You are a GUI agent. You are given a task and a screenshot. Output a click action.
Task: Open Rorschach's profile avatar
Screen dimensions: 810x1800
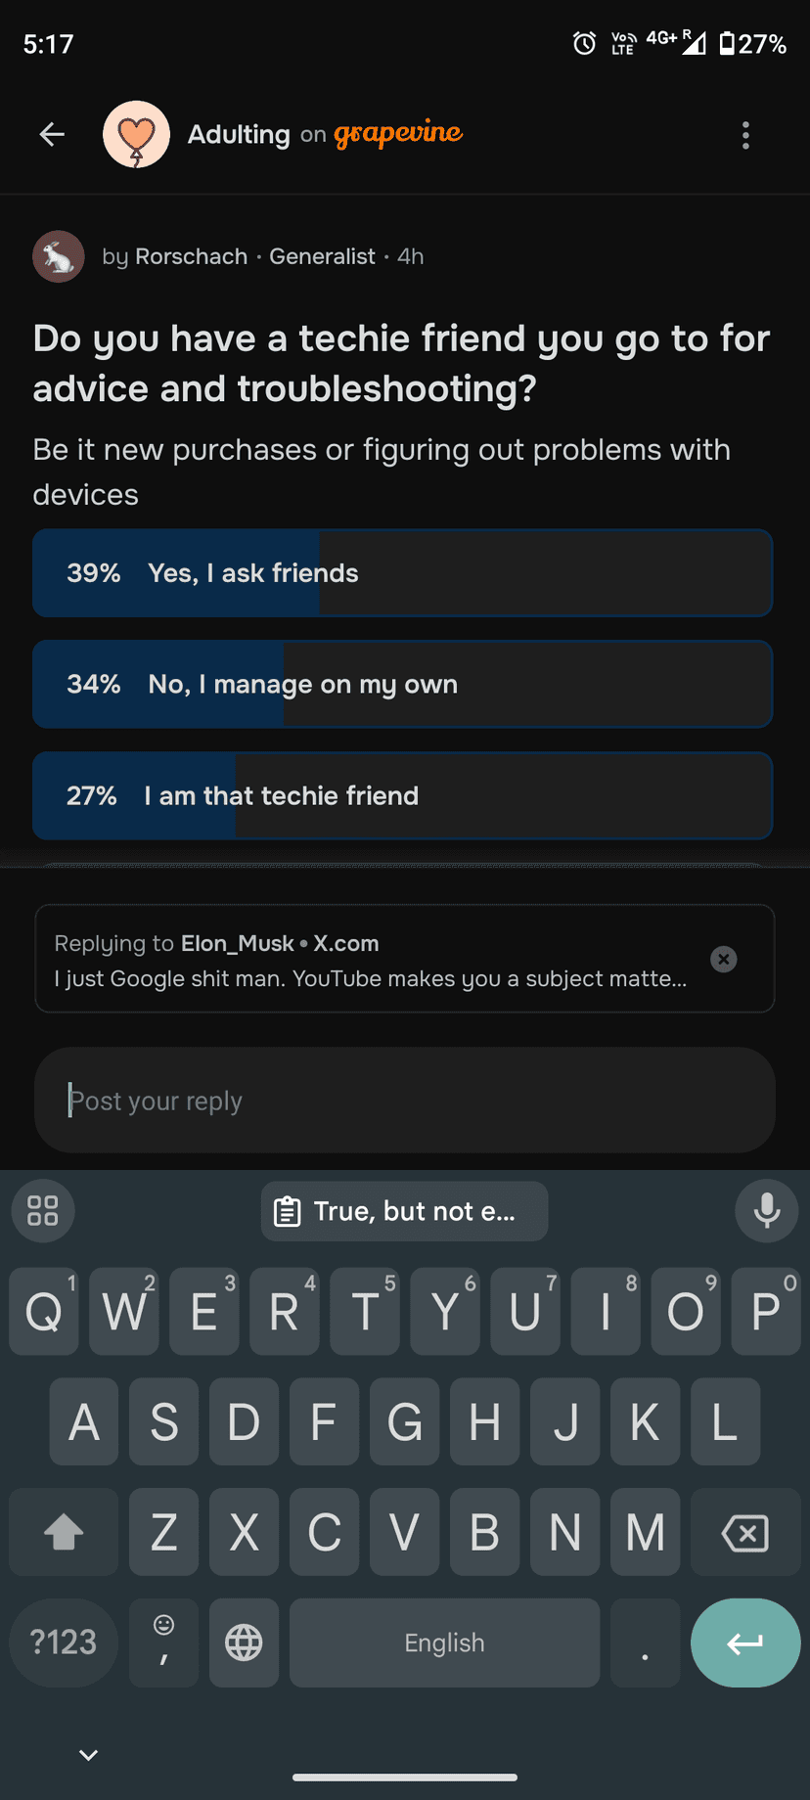tap(59, 256)
